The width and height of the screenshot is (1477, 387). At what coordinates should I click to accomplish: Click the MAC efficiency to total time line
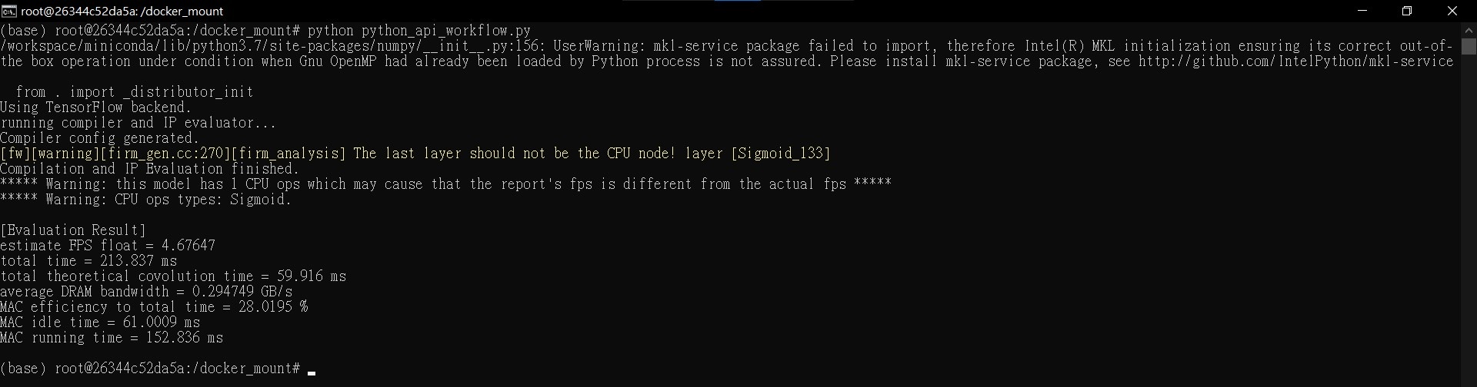point(154,307)
